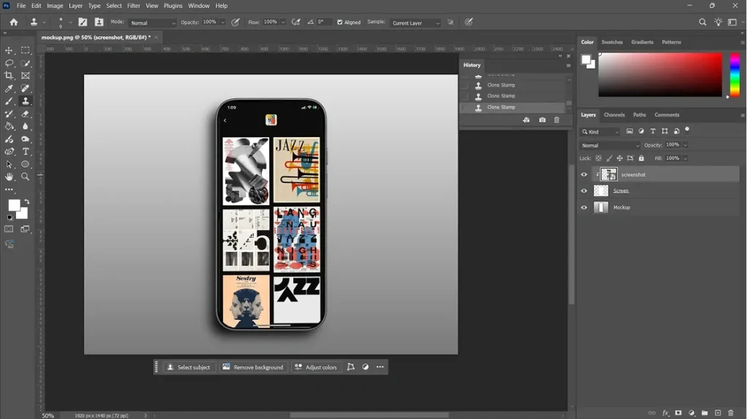Select the last Clone Stamp history state

click(513, 107)
